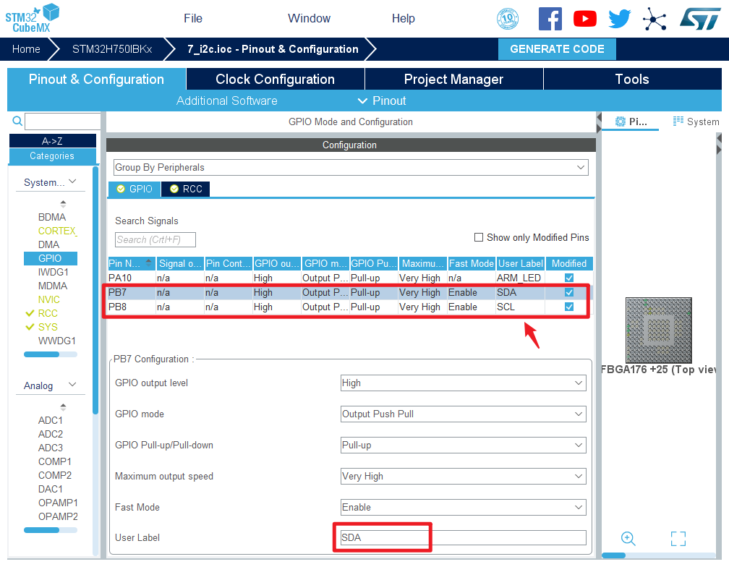Click the fit-to-screen frame icon
Screen dimensions: 729x567
678,539
